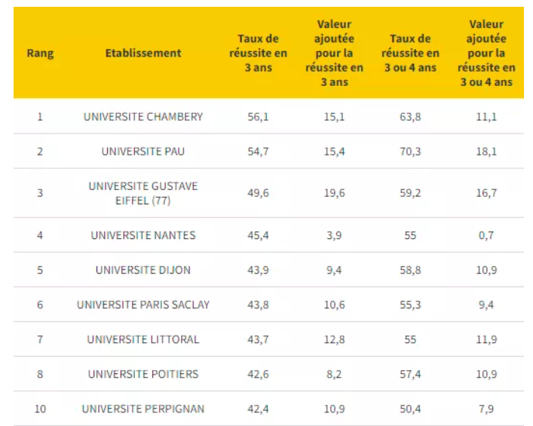Click value 70,3 in the Pau row
Screen dimensions: 533x426
point(410,152)
